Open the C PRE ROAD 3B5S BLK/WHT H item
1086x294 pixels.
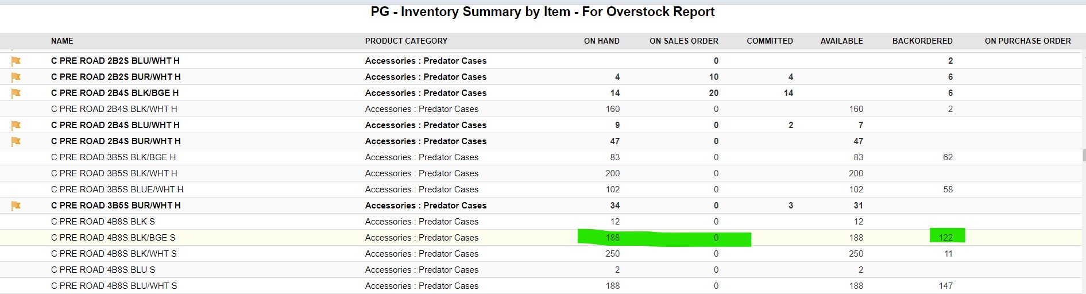coord(114,173)
